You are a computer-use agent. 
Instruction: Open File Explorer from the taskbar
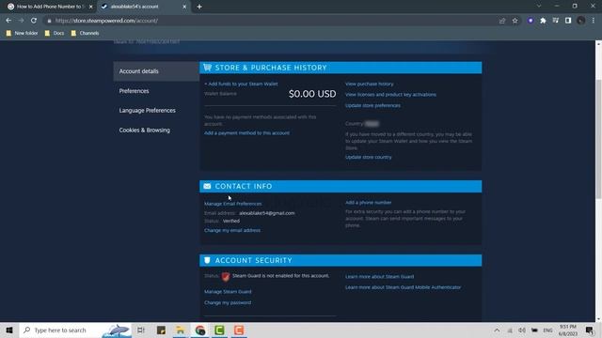pyautogui.click(x=181, y=330)
